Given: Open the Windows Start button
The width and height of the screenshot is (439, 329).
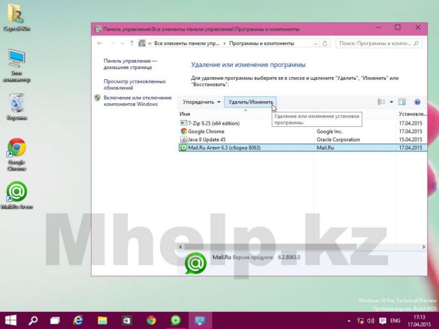Looking at the screenshot, I should tap(10, 320).
